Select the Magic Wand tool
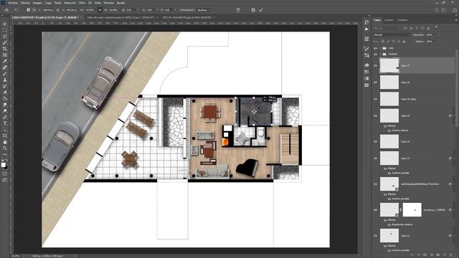This screenshot has height=258, width=459. [x=5, y=43]
